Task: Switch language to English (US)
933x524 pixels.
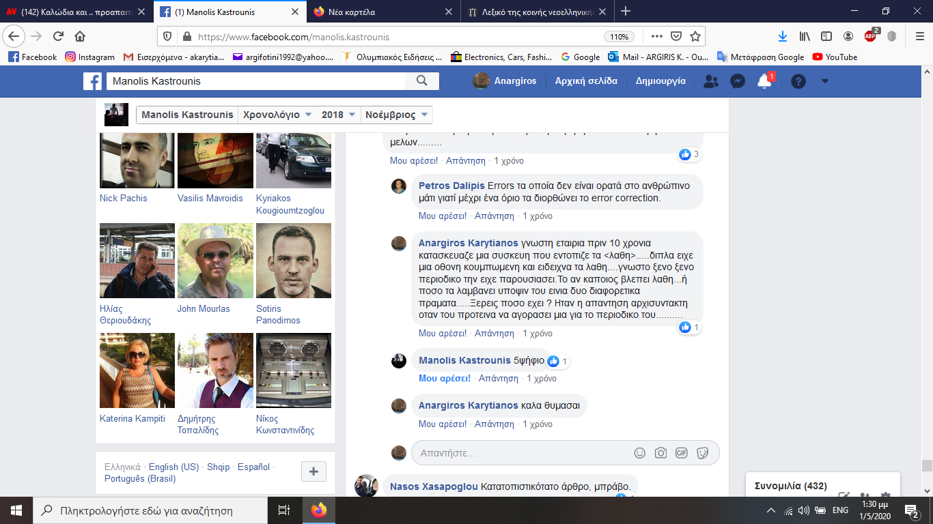Action: [173, 467]
